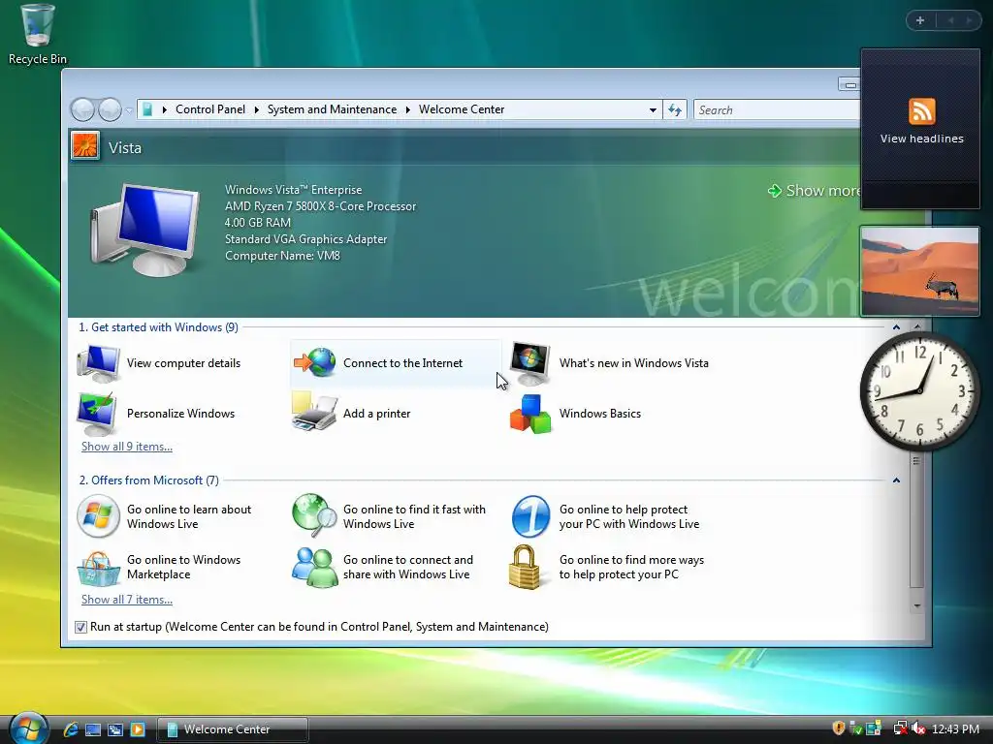This screenshot has width=993, height=744.
Task: Open recent pages dropdown next to Forward
Action: 129,110
